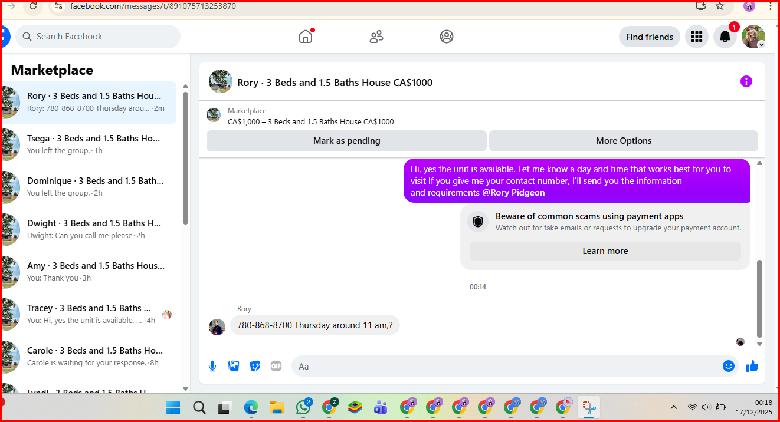The width and height of the screenshot is (780, 422).
Task: Install app icon in address bar
Action: (x=701, y=6)
